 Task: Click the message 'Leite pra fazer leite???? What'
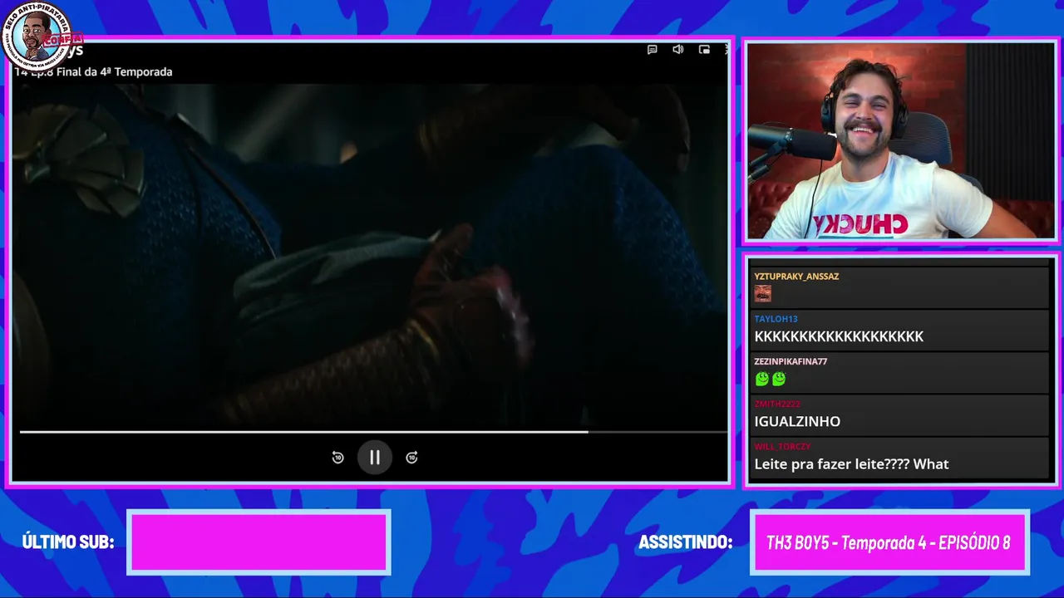click(851, 464)
